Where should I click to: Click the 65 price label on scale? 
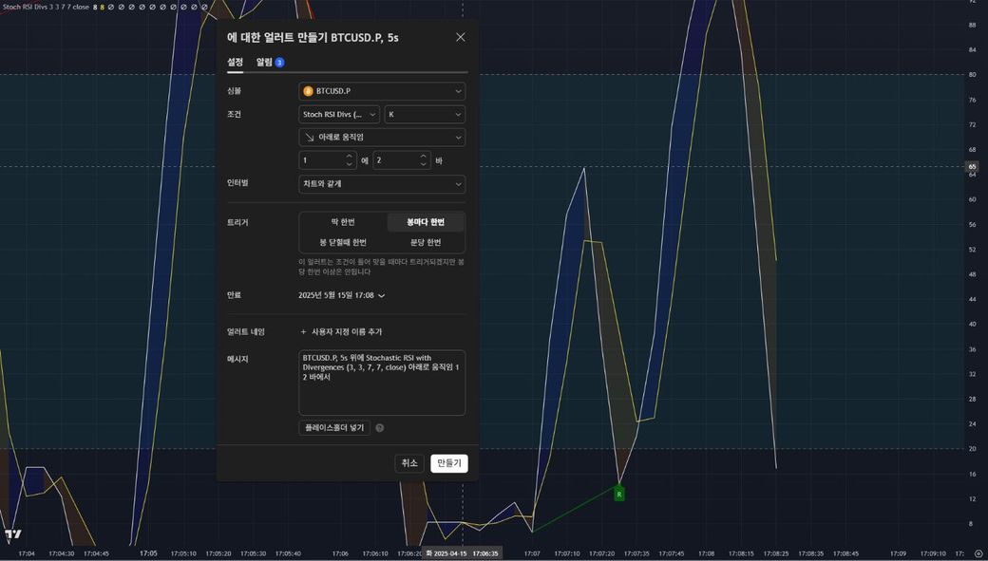coord(971,167)
